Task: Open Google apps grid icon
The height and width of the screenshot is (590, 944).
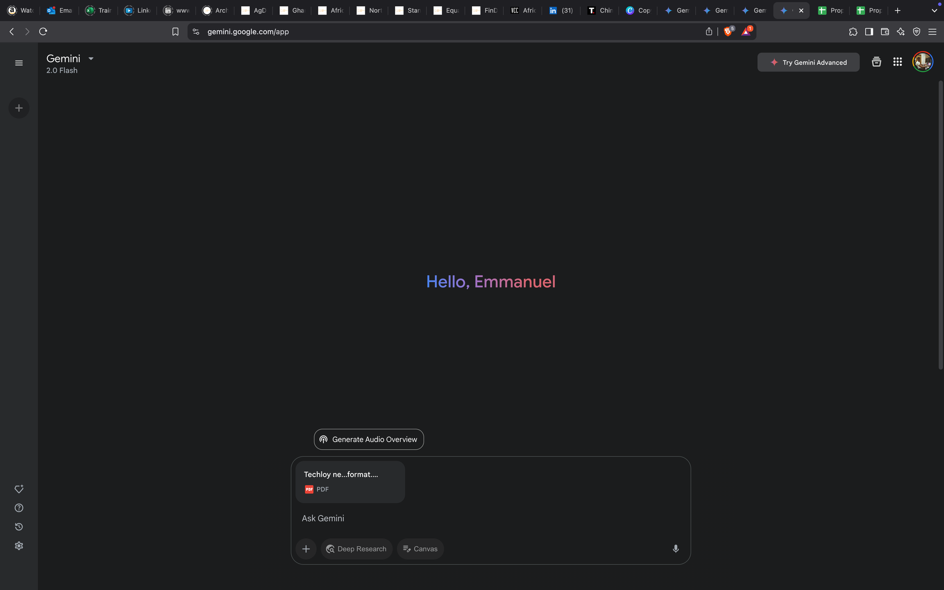Action: tap(897, 62)
